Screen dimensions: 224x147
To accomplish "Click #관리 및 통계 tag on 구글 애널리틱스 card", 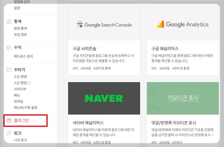I will [x=180, y=68].
